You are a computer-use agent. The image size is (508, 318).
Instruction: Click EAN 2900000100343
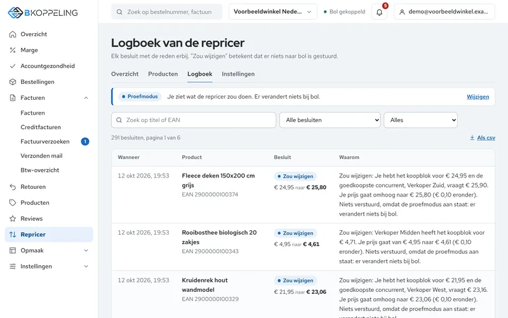(x=210, y=251)
